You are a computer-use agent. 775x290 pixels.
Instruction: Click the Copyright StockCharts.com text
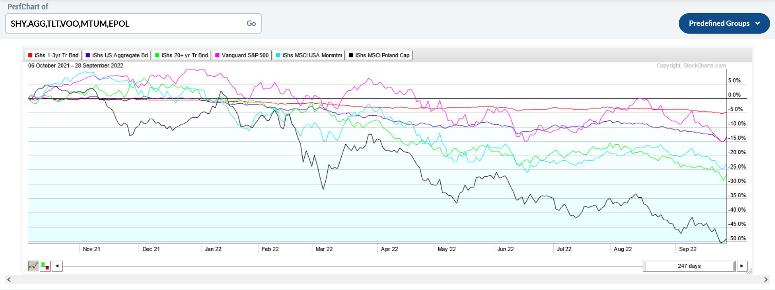point(691,66)
